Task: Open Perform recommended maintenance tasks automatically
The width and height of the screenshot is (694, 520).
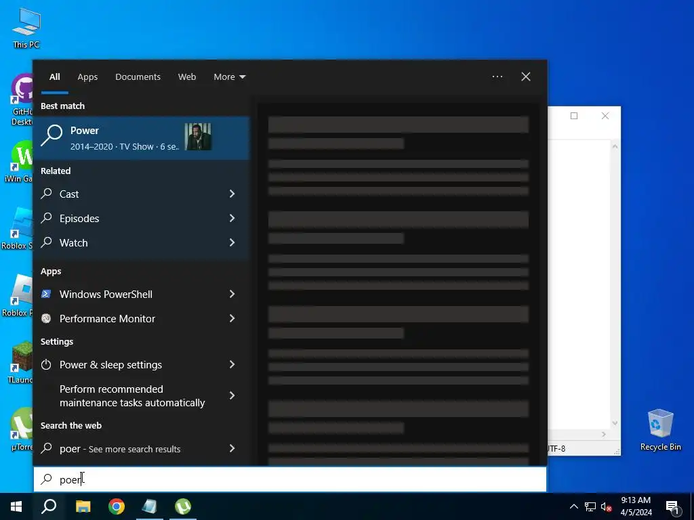Action: 142,395
